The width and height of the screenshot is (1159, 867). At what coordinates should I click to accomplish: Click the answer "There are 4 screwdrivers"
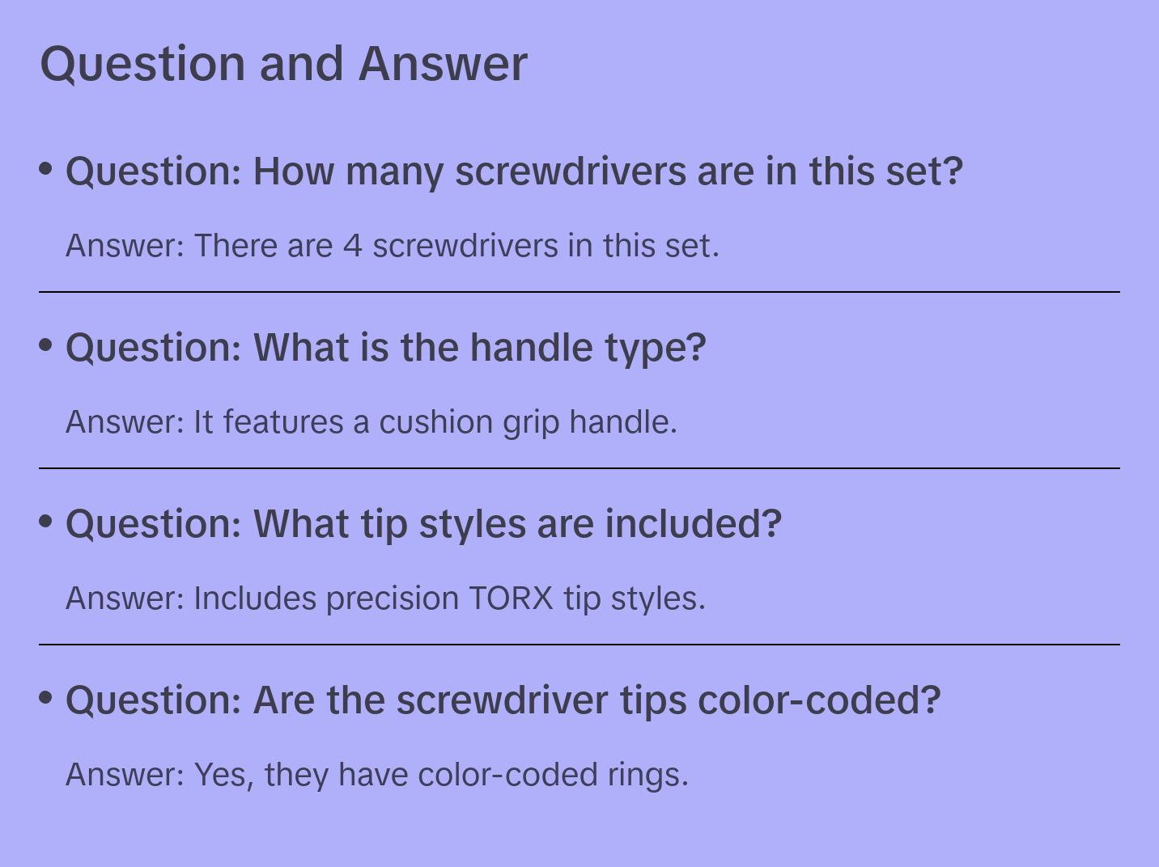pyautogui.click(x=393, y=245)
